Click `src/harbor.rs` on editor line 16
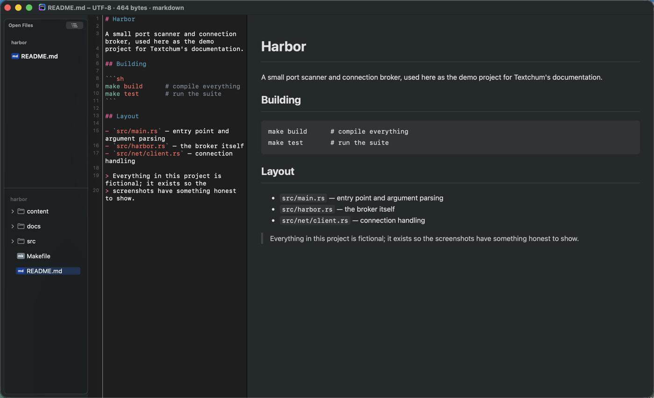Viewport: 654px width, 398px height. point(141,146)
